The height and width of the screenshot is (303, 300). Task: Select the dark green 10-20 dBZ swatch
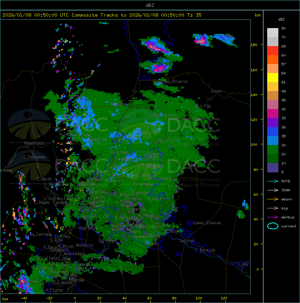click(x=273, y=159)
